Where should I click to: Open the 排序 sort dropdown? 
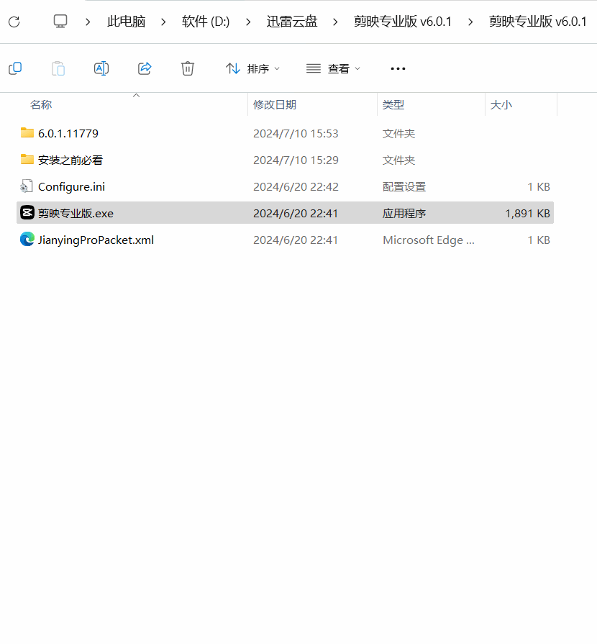pyautogui.click(x=252, y=68)
